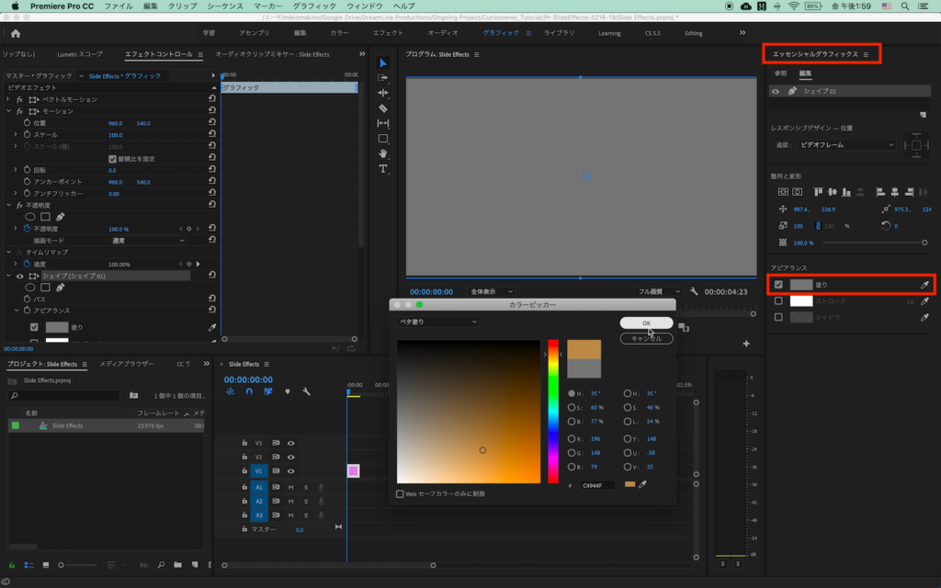Switch to the Lumetri スコープ tab
This screenshot has width=941, height=588.
[x=80, y=54]
